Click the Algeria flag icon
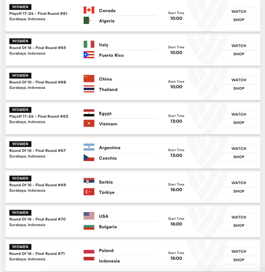The width and height of the screenshot is (265, 272). click(89, 20)
